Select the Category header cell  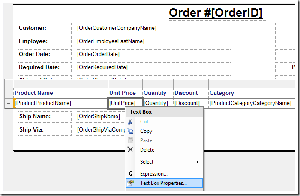pos(252,93)
